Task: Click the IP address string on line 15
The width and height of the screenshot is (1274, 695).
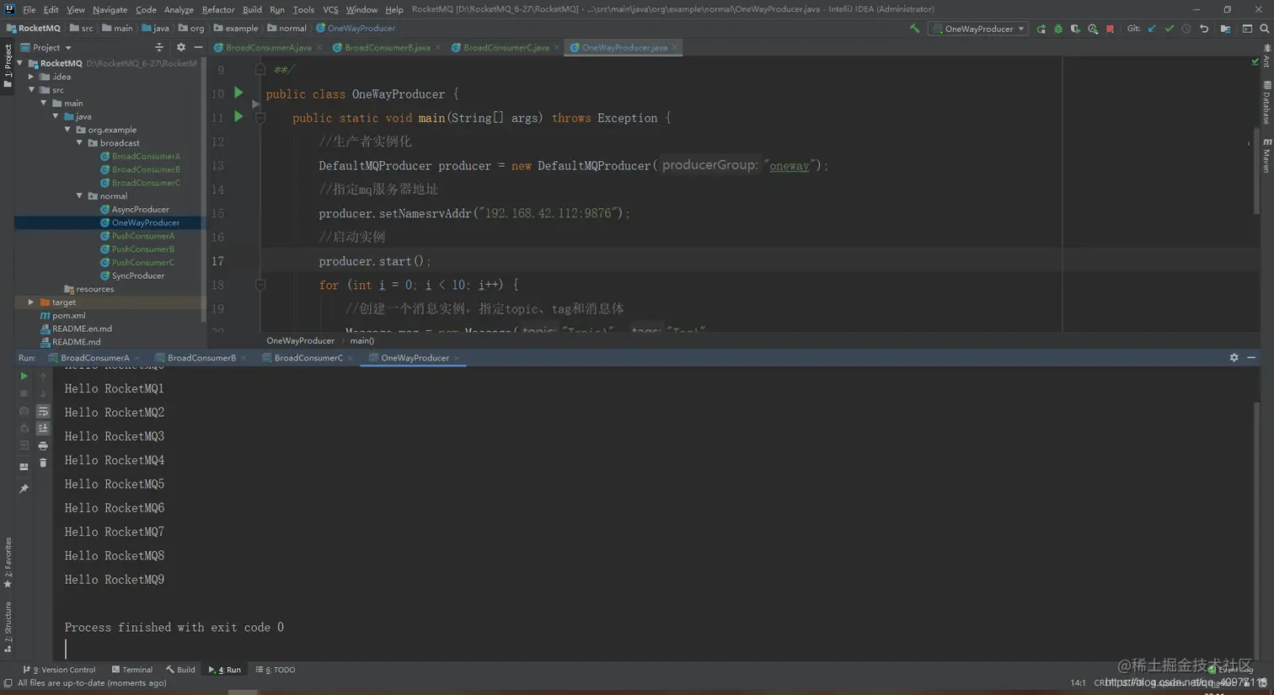Action: (x=551, y=214)
